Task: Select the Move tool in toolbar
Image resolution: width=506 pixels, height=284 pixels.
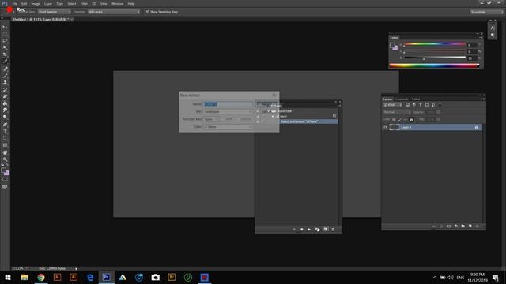Action: 5,27
